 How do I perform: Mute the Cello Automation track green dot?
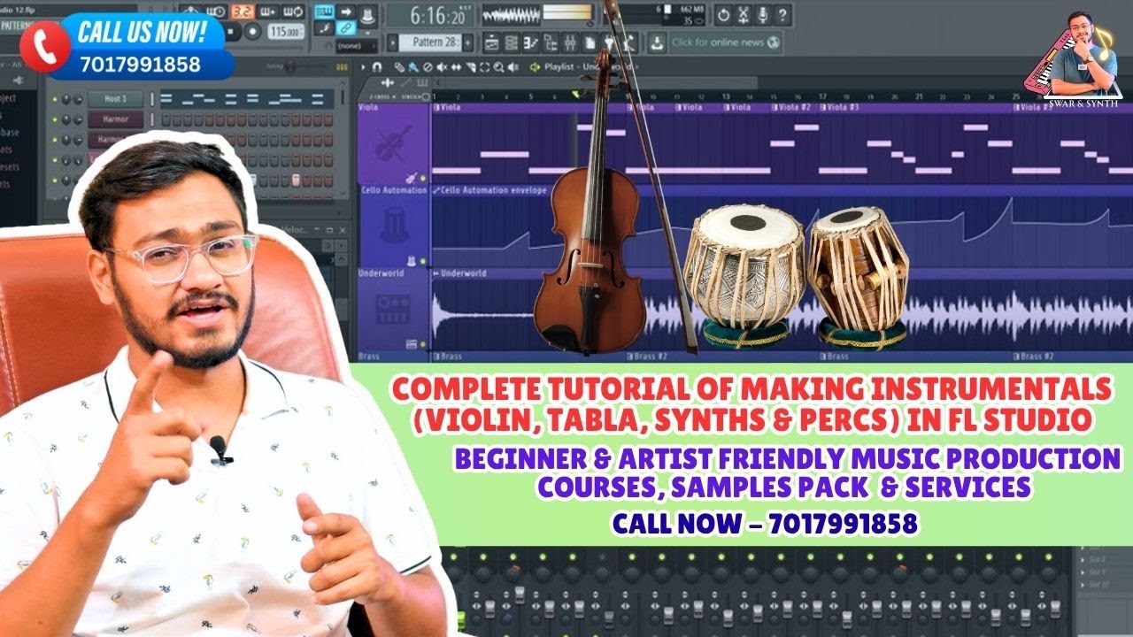click(x=423, y=261)
